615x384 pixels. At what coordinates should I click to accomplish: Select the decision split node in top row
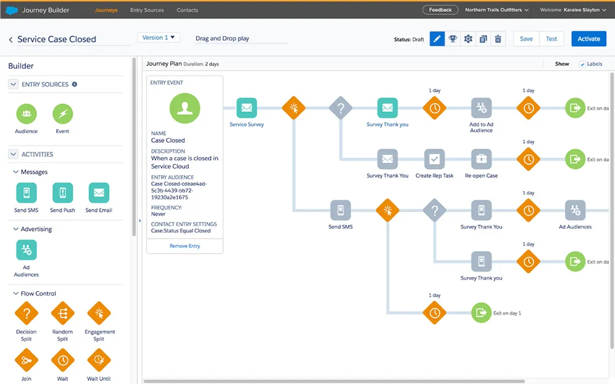[x=341, y=108]
